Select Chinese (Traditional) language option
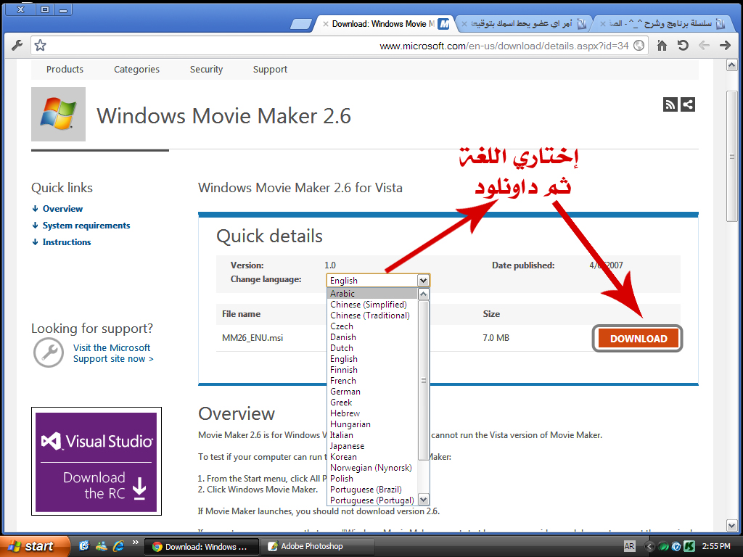 coord(372,315)
